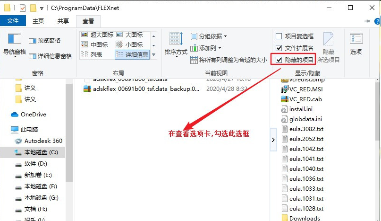Select Large icons (大图标) layout
Image resolution: width=381 pixels, height=221 pixels.
point(129,35)
